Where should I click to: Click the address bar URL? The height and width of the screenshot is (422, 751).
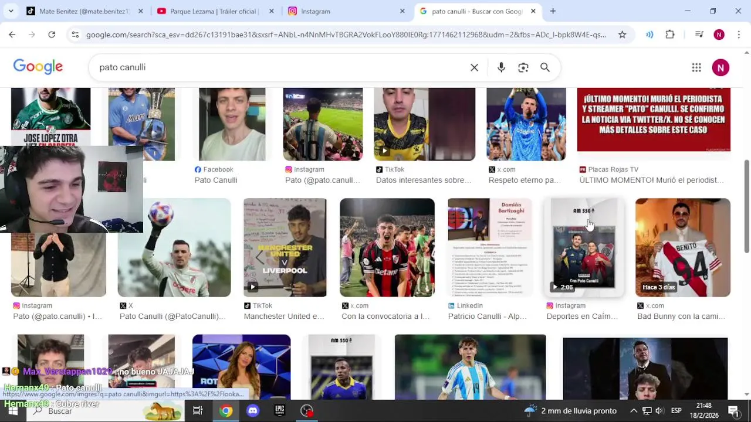346,35
